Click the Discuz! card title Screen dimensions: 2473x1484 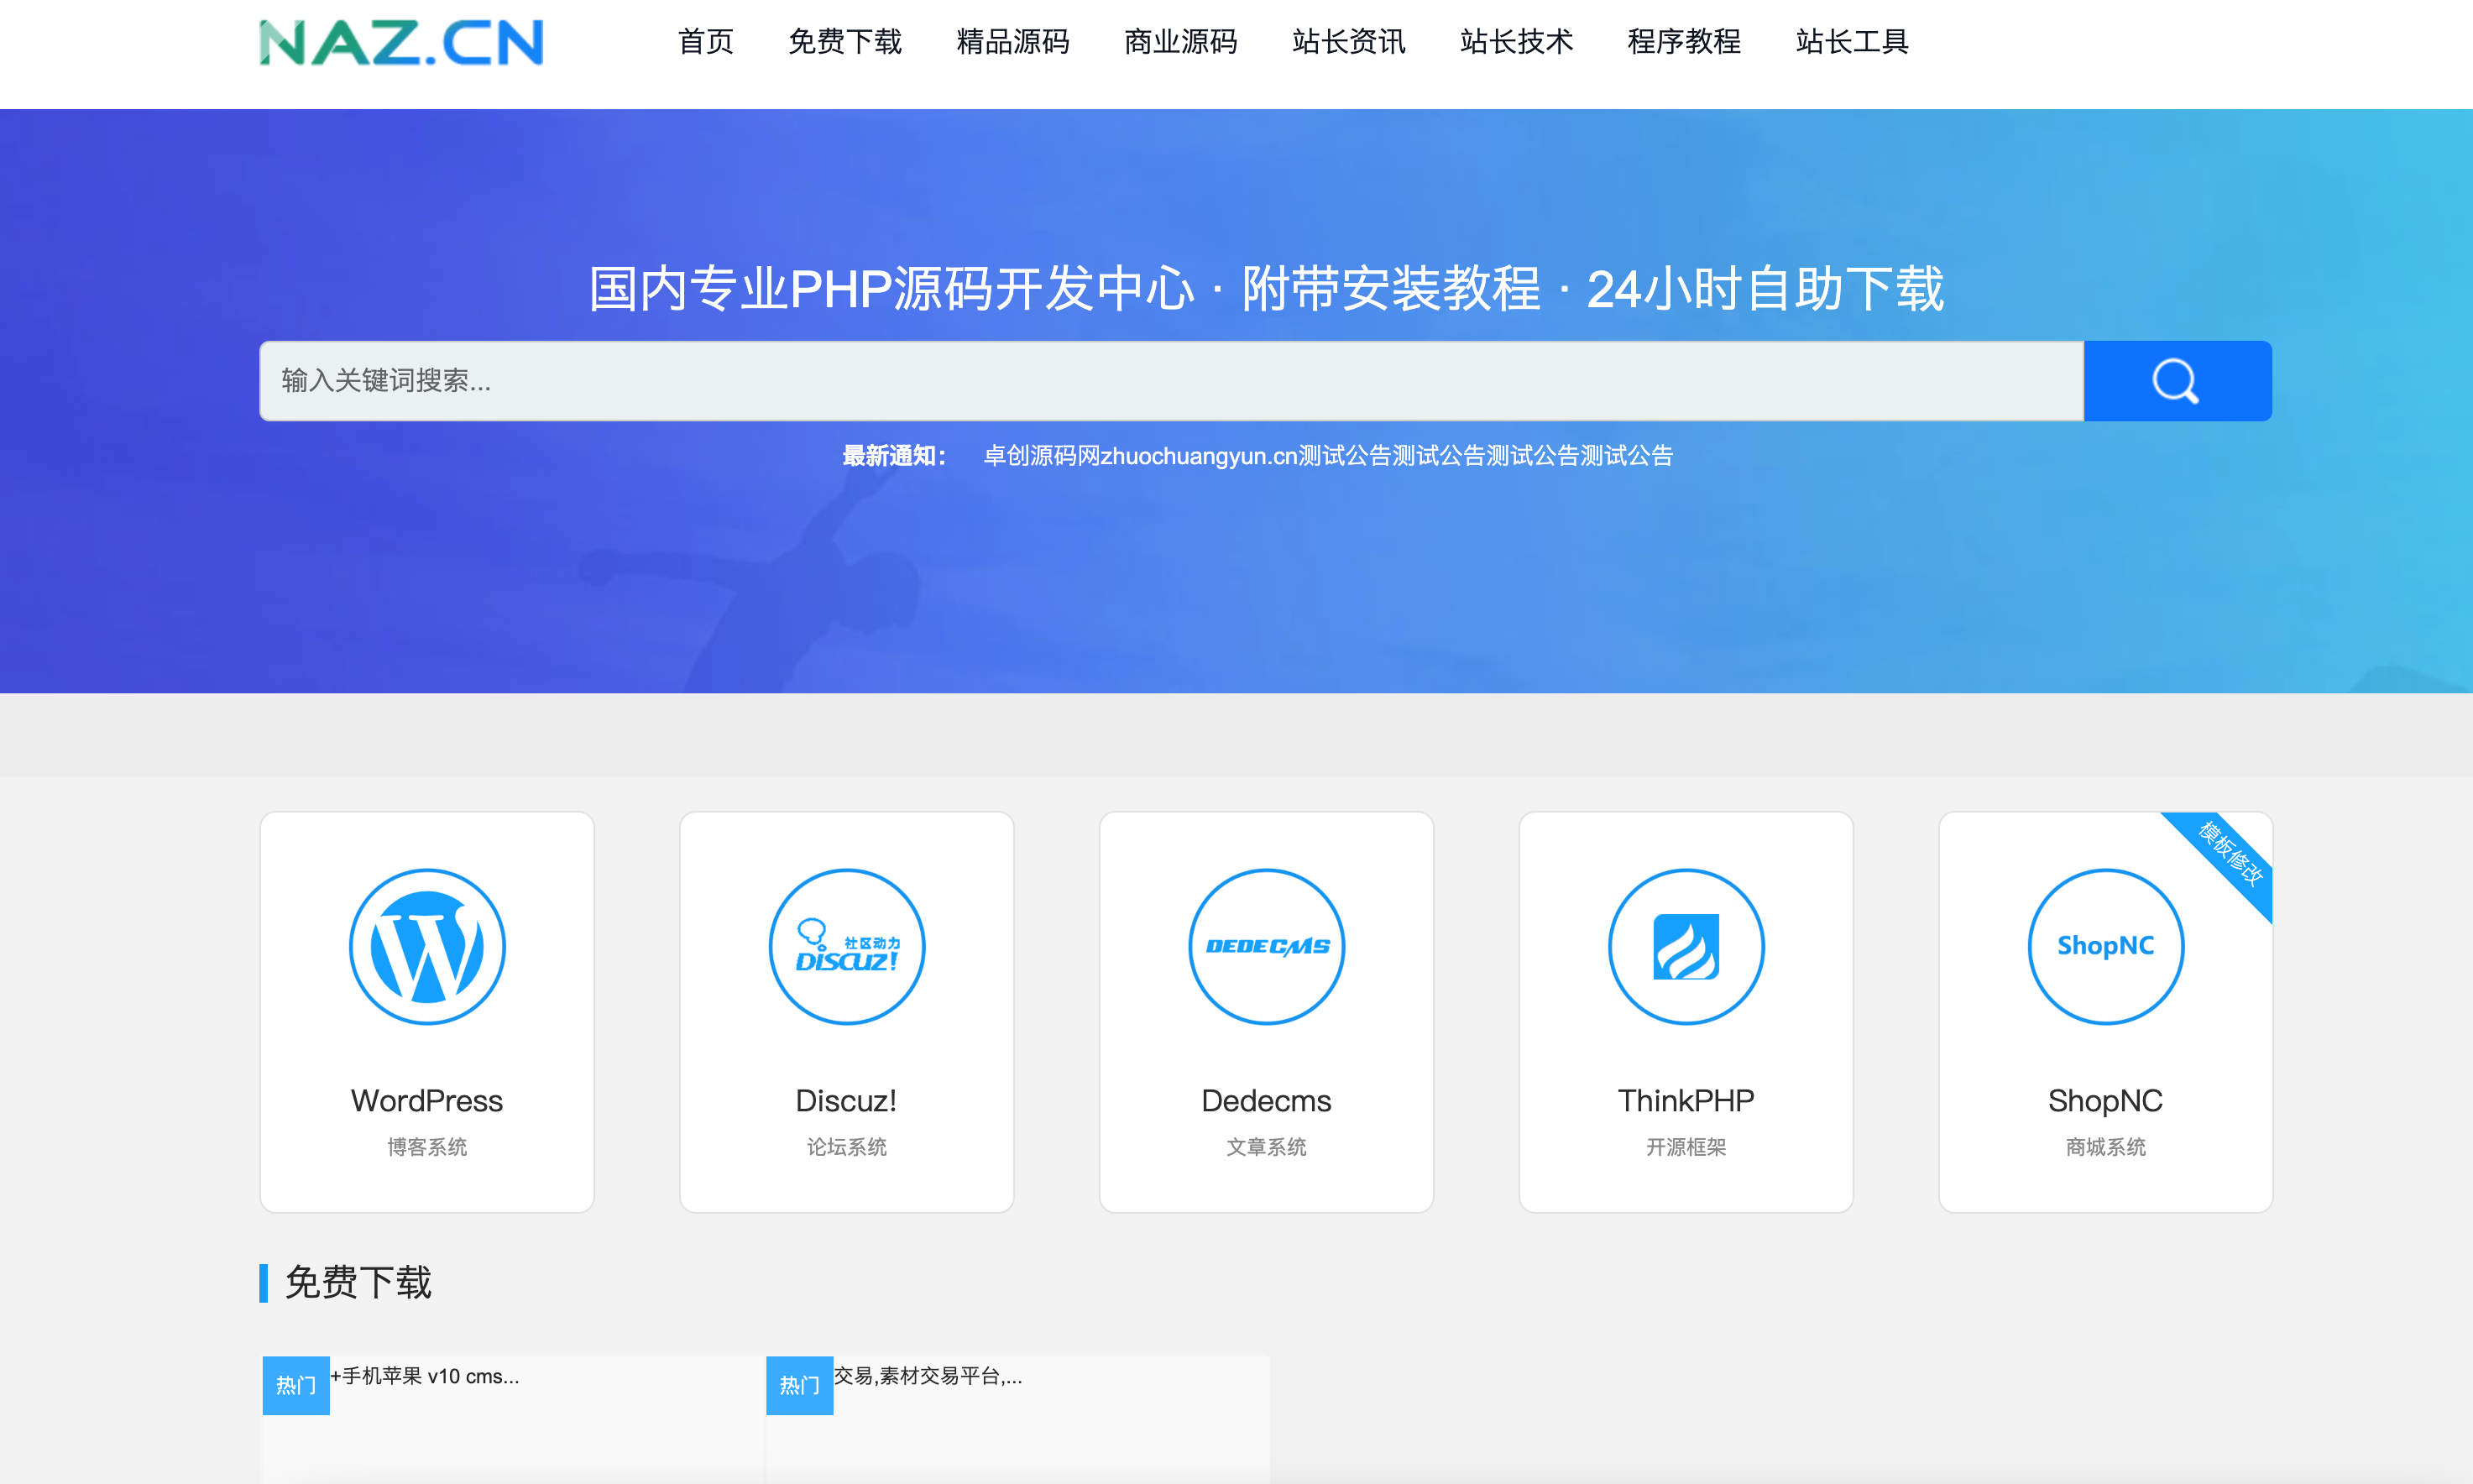(x=846, y=1101)
